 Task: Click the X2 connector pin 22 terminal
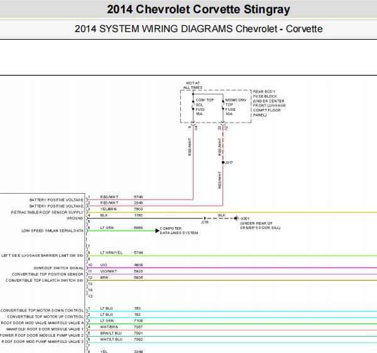pyautogui.click(x=223, y=125)
